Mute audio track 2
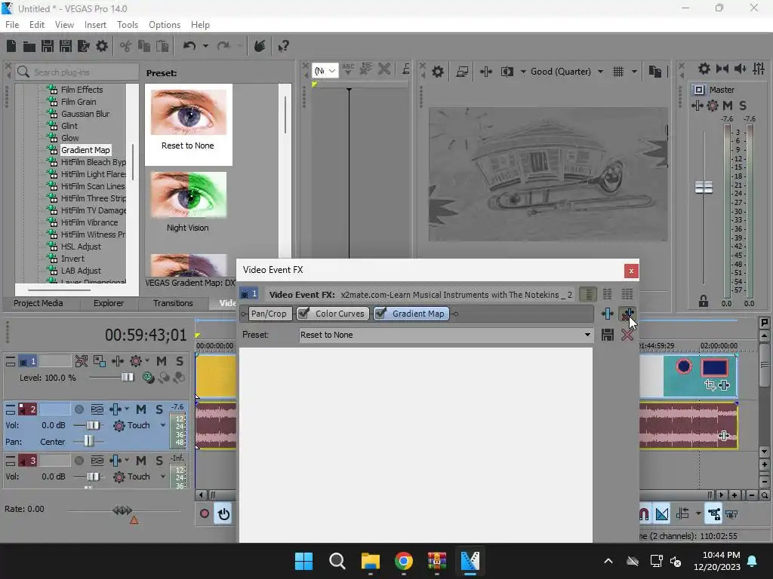This screenshot has width=773, height=579. [x=141, y=409]
